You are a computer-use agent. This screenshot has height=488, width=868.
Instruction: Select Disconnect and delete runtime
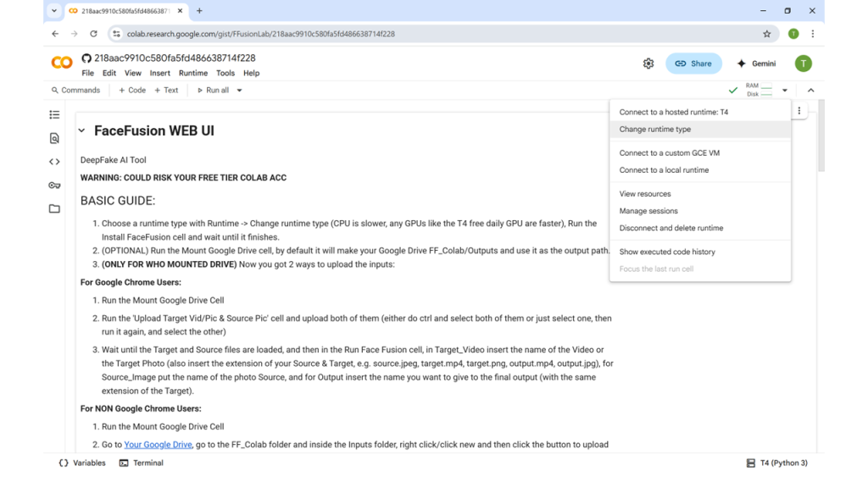[700, 228]
